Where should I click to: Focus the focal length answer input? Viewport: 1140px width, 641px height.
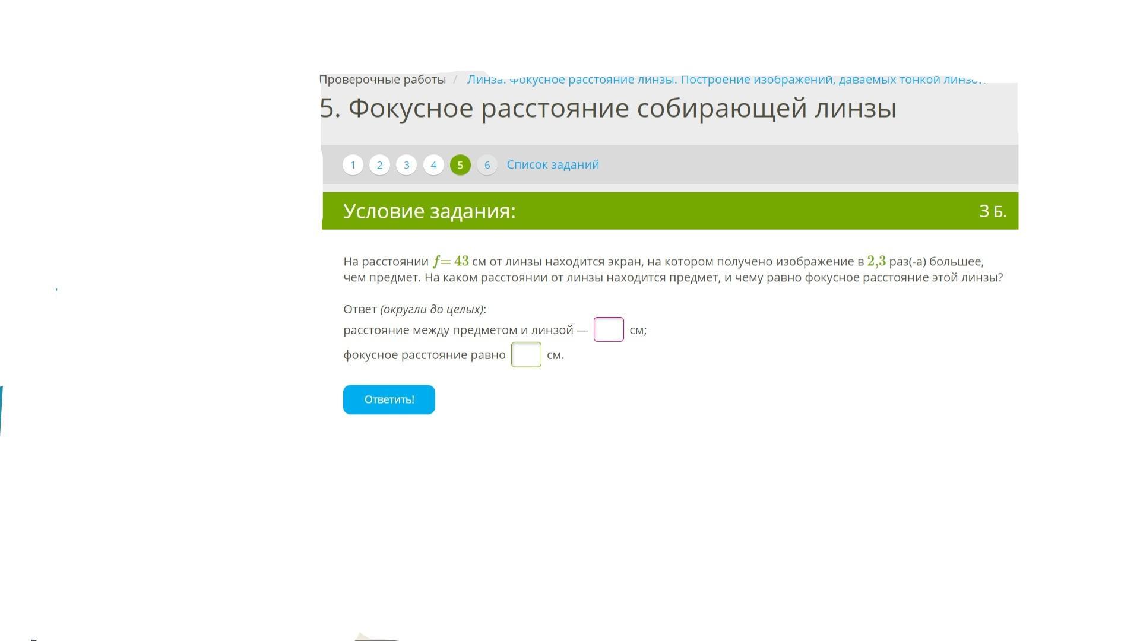526,355
